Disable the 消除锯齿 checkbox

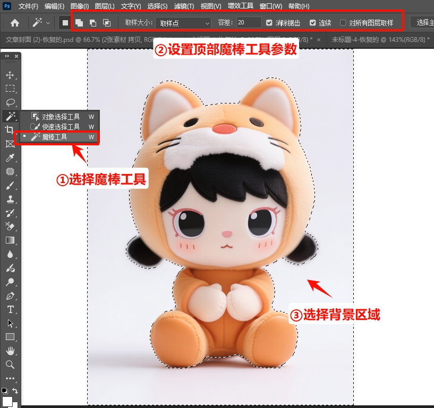tap(268, 22)
